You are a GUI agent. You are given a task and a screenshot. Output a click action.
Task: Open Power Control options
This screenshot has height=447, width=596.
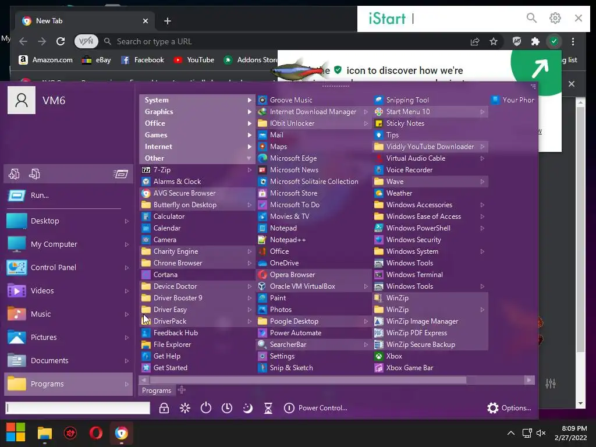315,408
